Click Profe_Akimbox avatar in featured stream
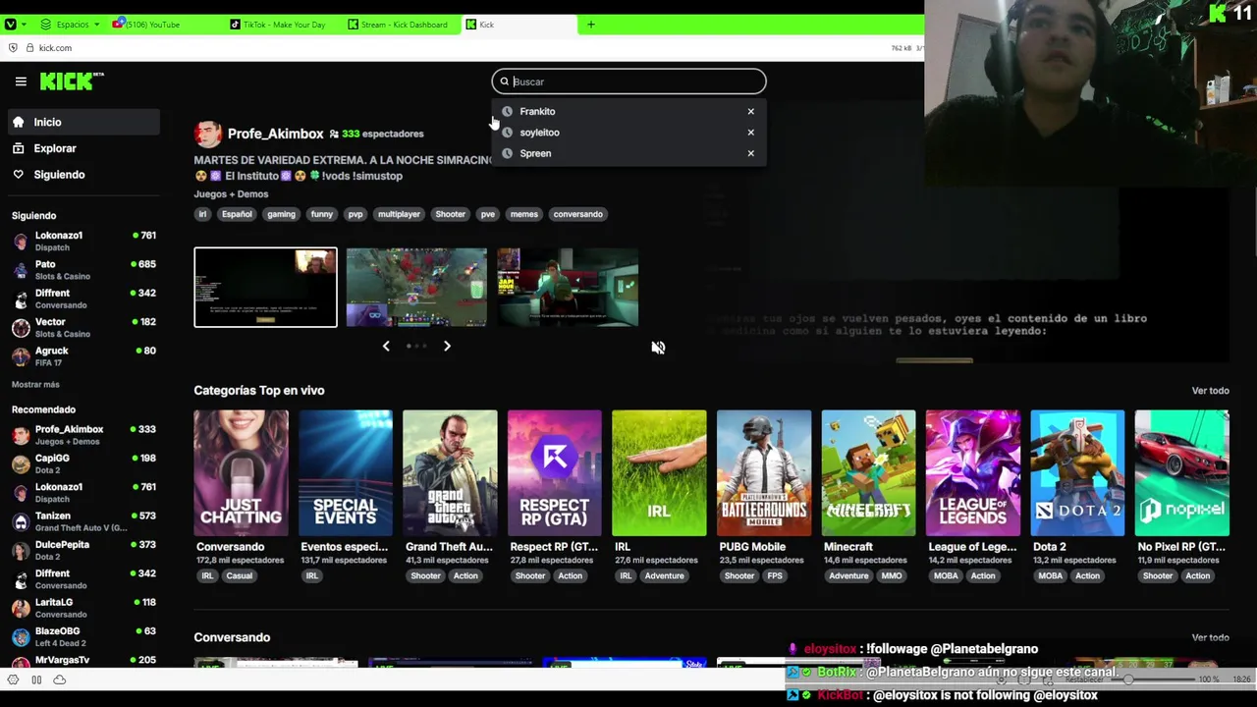Screen dimensions: 1257x707 tap(207, 134)
